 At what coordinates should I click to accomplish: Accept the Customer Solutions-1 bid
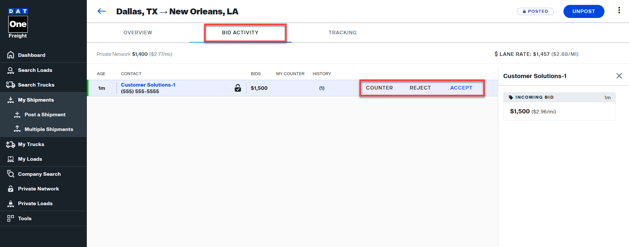(x=461, y=88)
